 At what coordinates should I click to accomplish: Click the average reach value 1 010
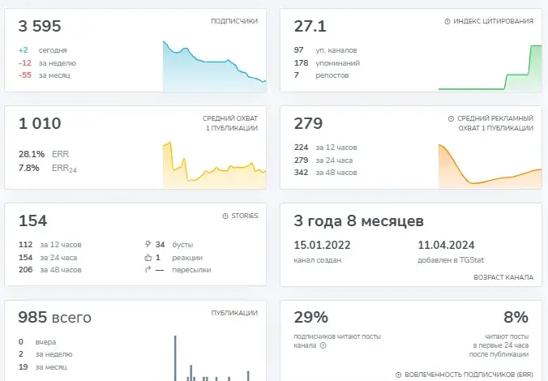40,123
